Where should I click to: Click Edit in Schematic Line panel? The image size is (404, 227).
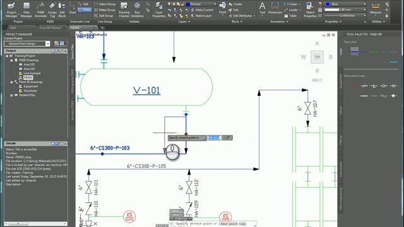coord(84,4)
